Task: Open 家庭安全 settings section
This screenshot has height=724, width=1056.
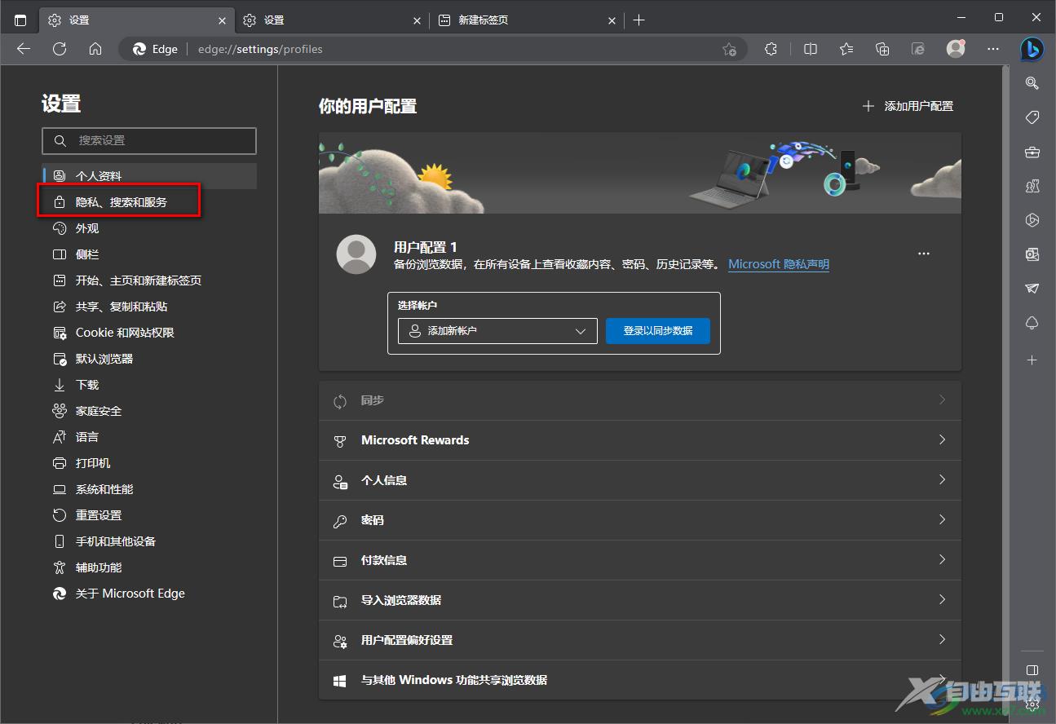Action: pyautogui.click(x=149, y=411)
